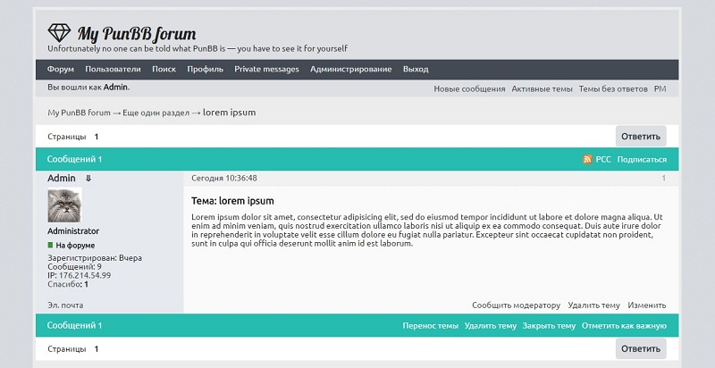715x368 pixels.
Task: Click the diamond logo icon
Action: pyautogui.click(x=59, y=33)
